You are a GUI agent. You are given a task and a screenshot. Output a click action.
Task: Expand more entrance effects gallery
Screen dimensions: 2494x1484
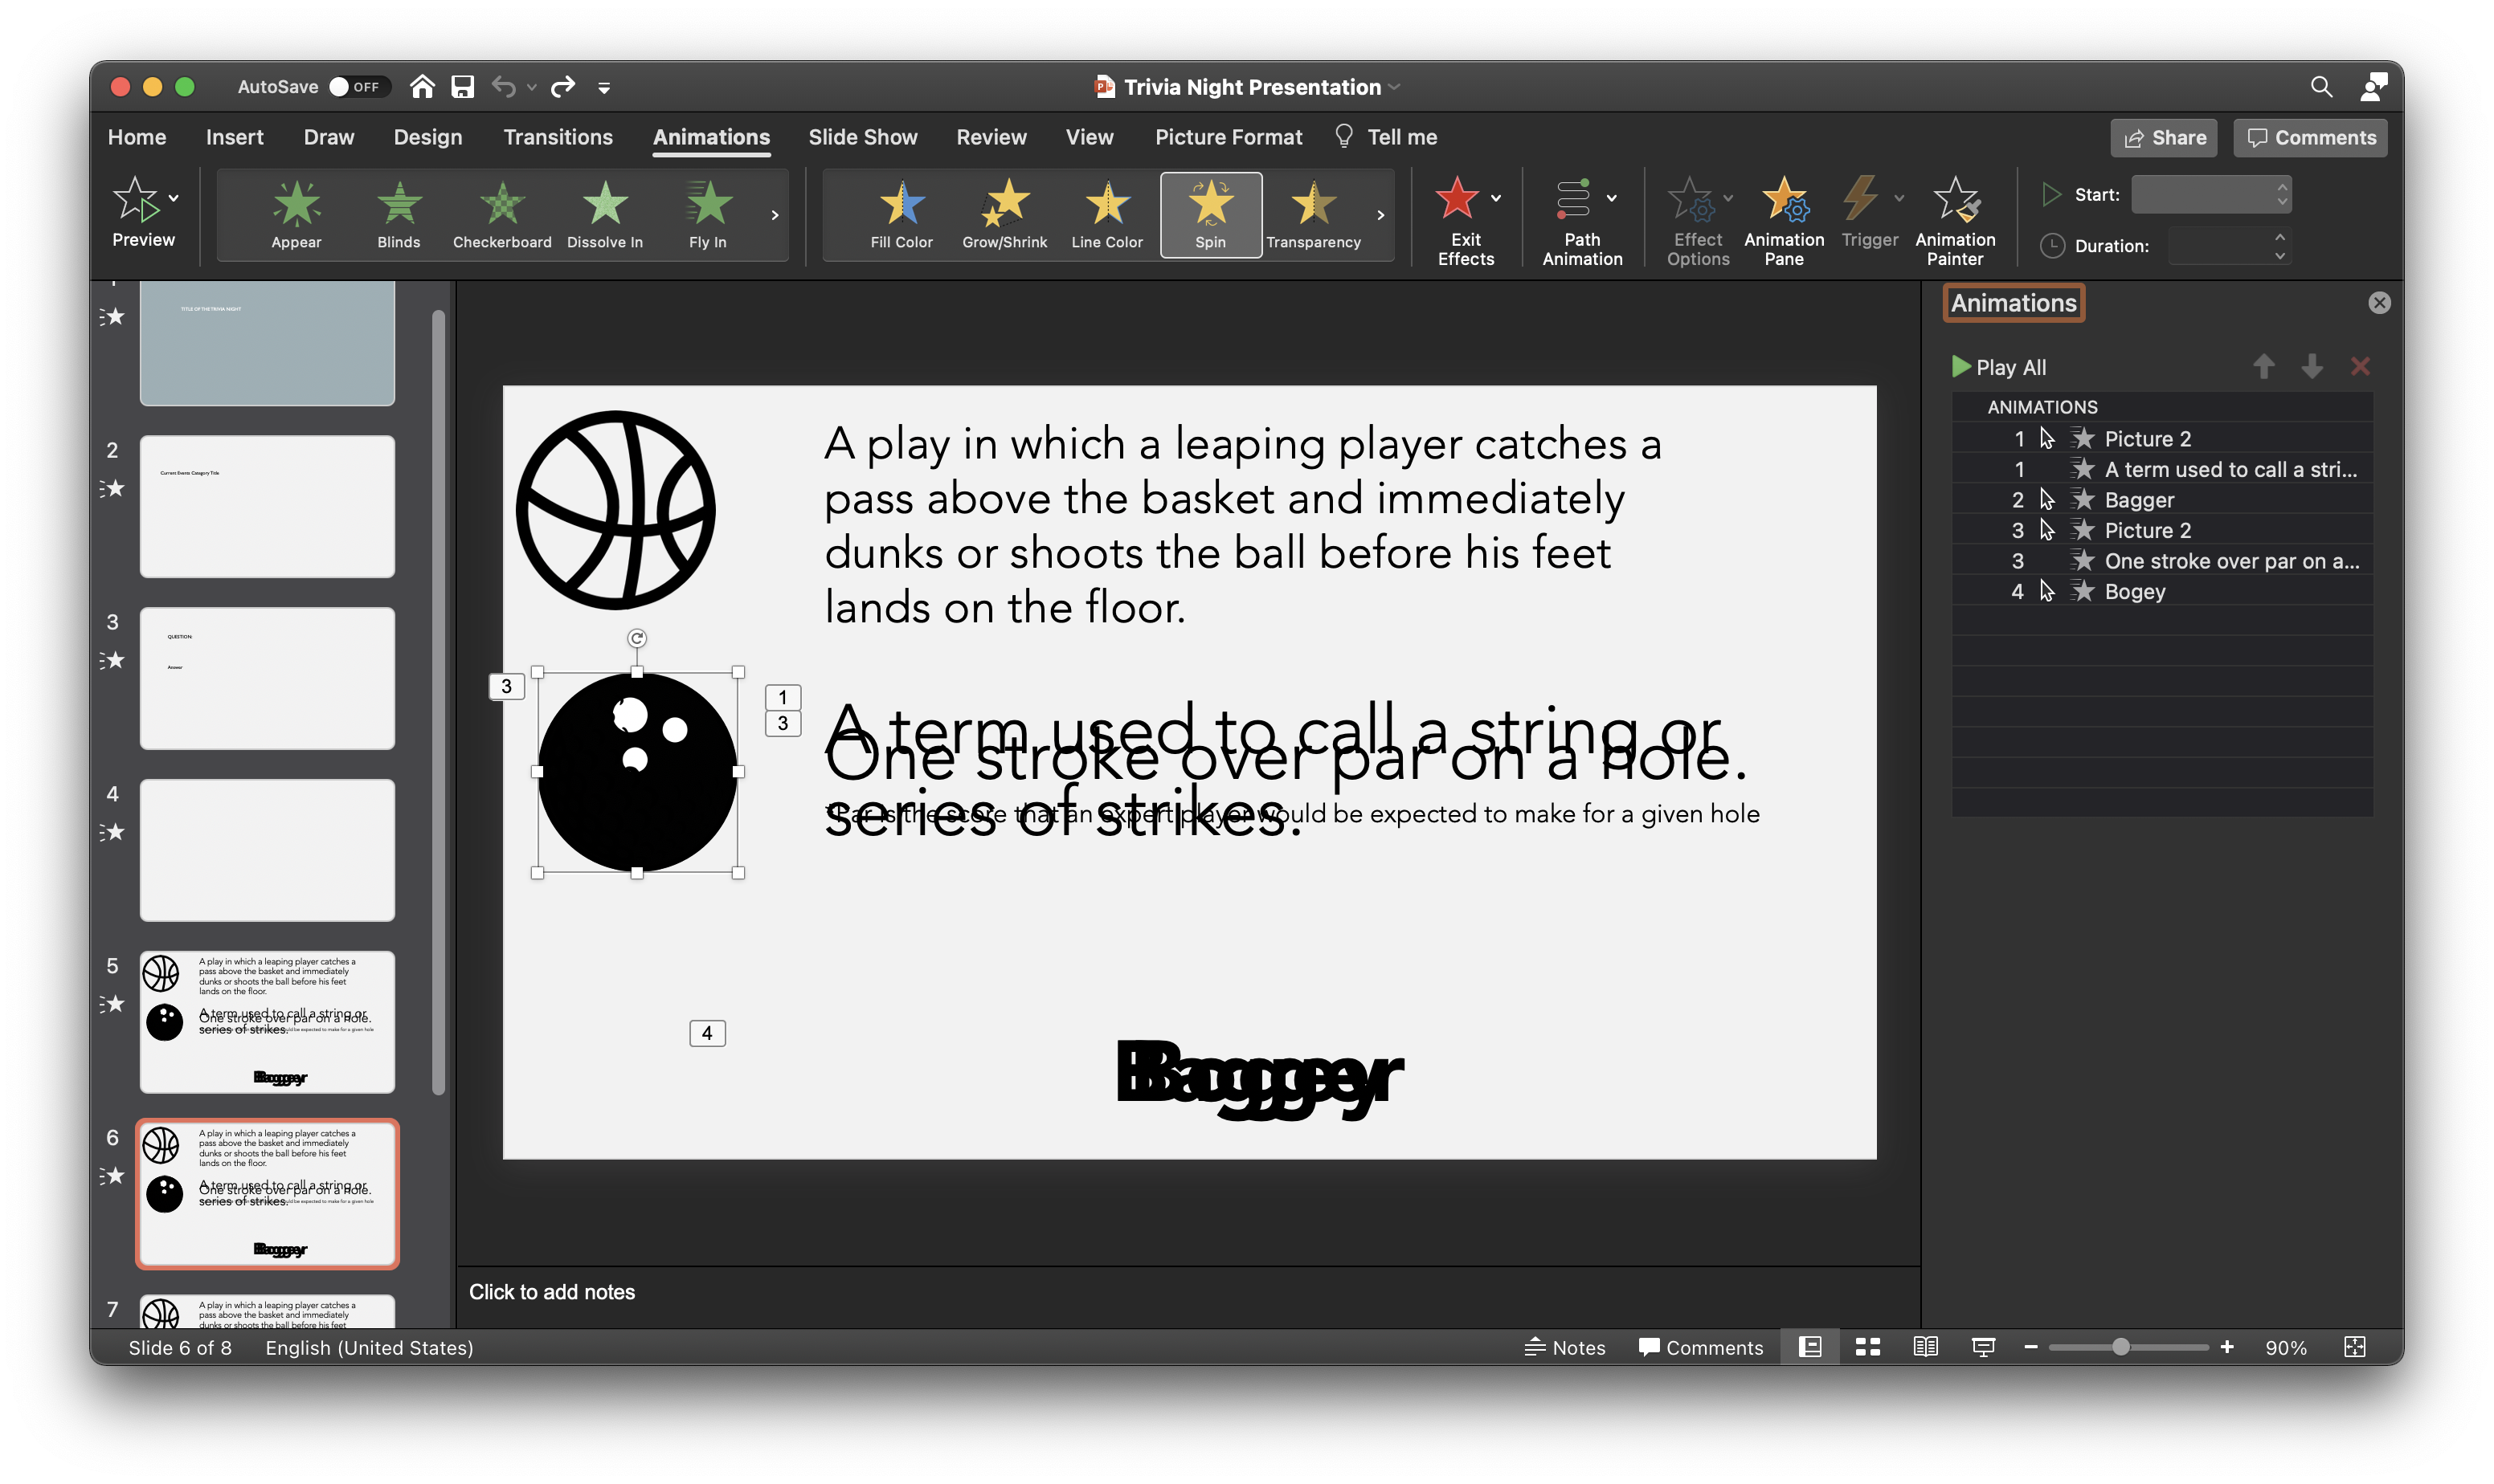click(x=775, y=215)
